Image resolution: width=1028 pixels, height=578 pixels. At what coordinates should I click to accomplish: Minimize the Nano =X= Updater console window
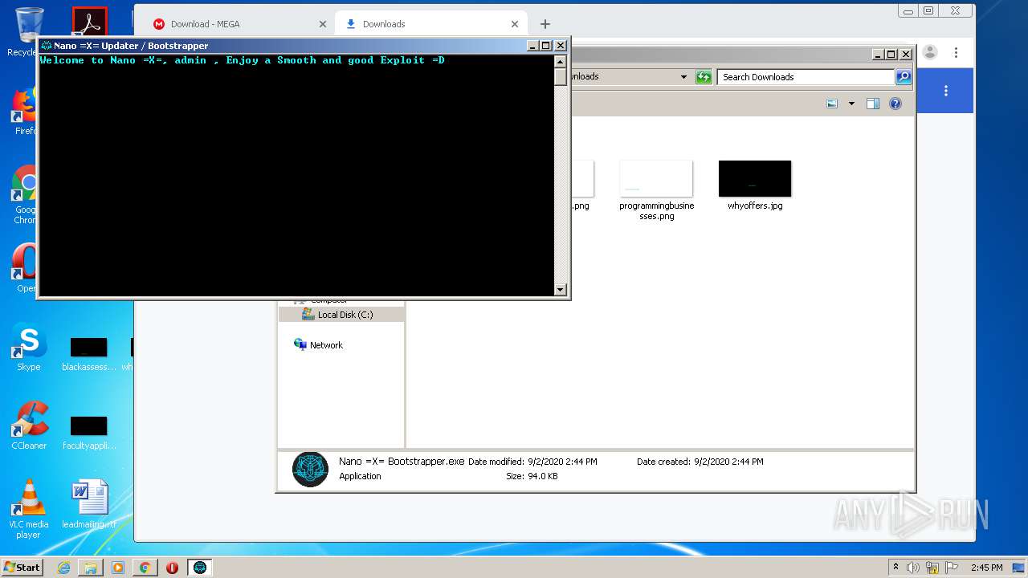(532, 46)
